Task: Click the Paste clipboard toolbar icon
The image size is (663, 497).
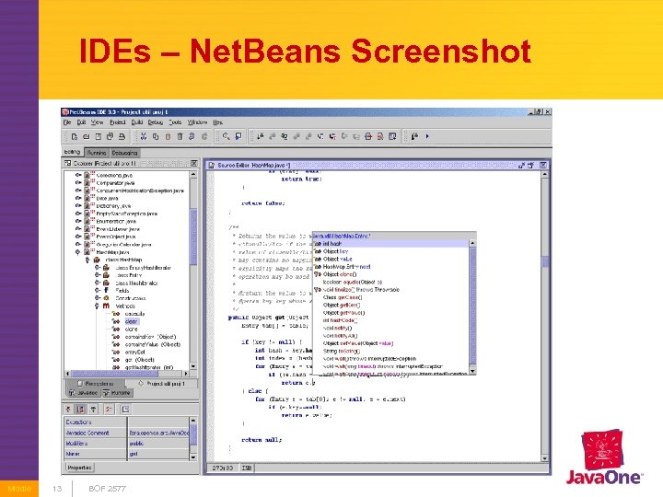Action: tap(168, 136)
